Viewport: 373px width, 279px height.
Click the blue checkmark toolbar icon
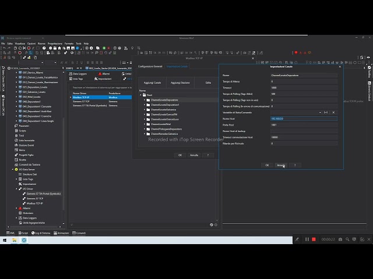78,48
